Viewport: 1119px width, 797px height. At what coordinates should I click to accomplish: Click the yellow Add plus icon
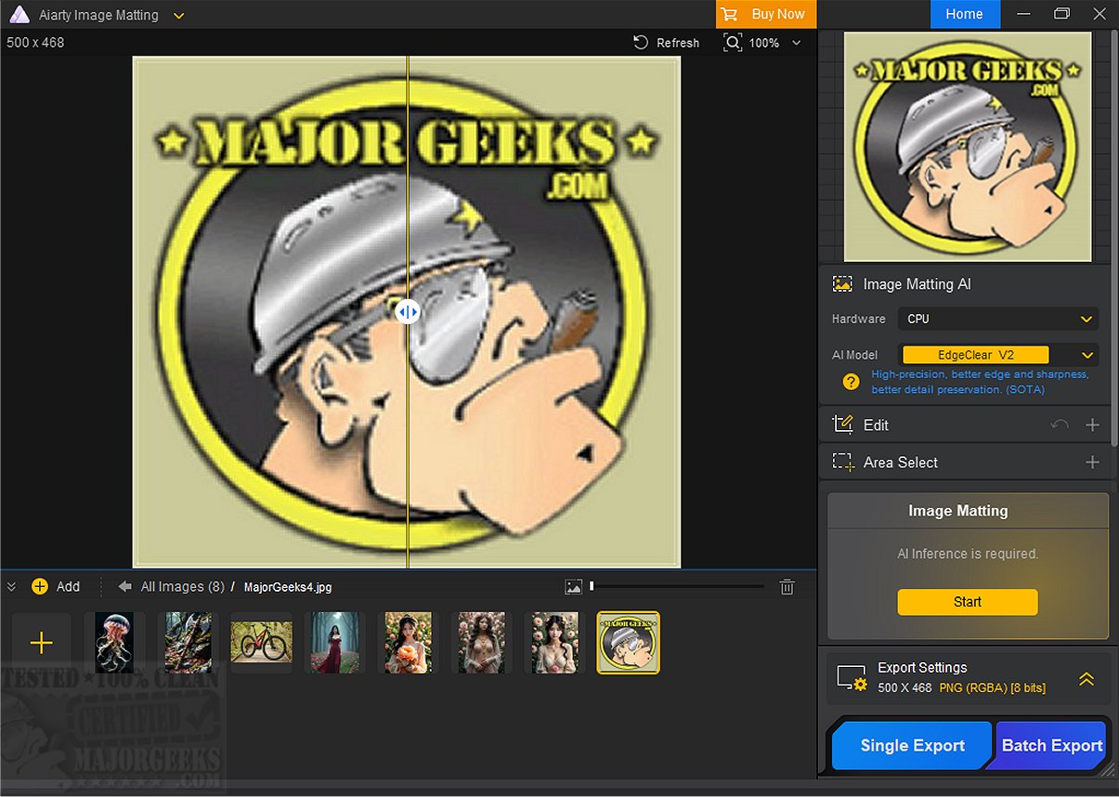coord(39,587)
